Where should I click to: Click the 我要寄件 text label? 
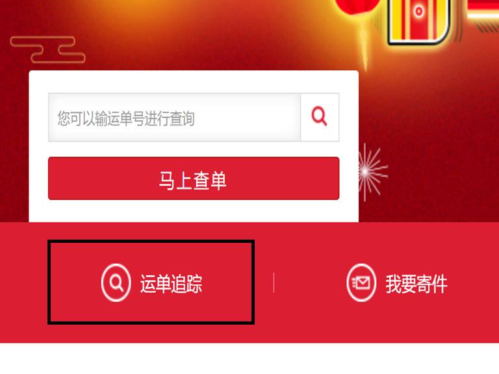tap(416, 284)
